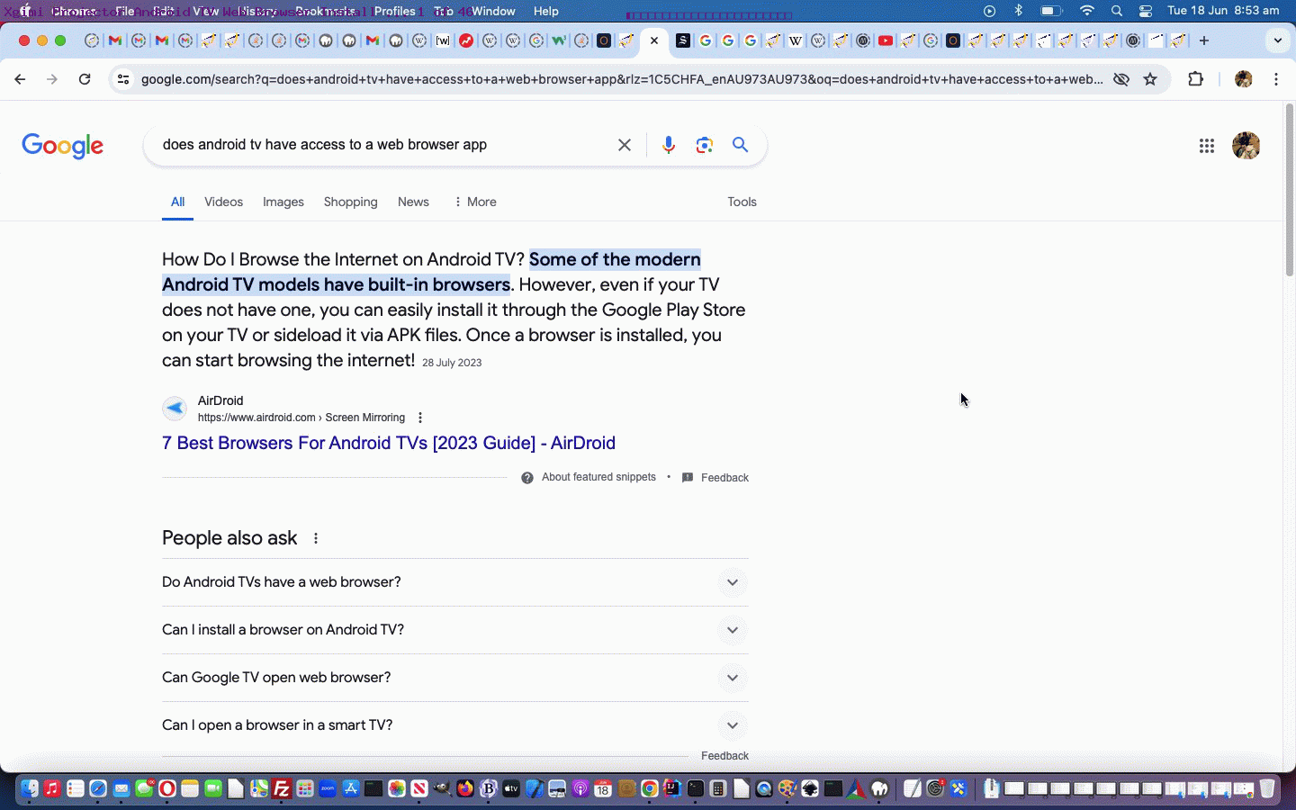This screenshot has height=810, width=1296.
Task: Click the crossed-eye tracking protection icon
Action: click(x=1121, y=79)
